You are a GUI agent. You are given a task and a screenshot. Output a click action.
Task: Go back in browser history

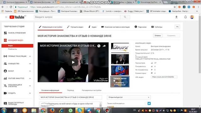pyautogui.click(x=3, y=7)
